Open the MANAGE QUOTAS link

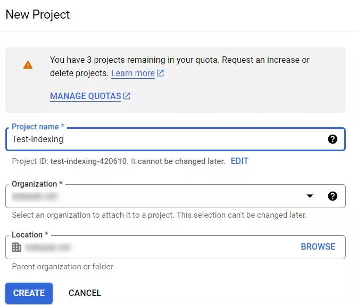coord(85,96)
